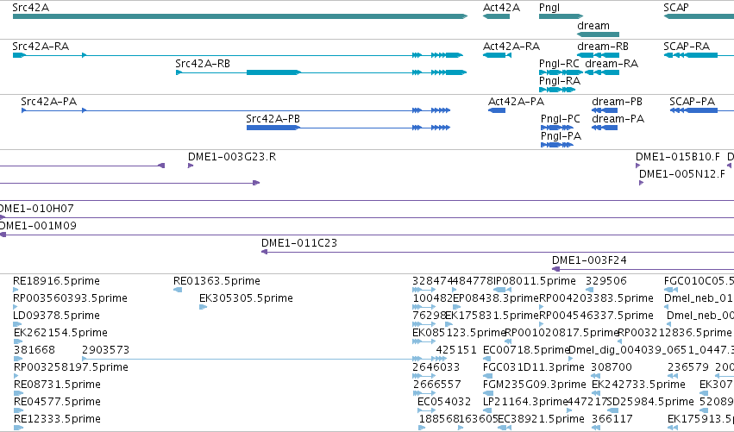Click the dream gene arrow bar
Screen dimensions: 734x432
coord(598,34)
